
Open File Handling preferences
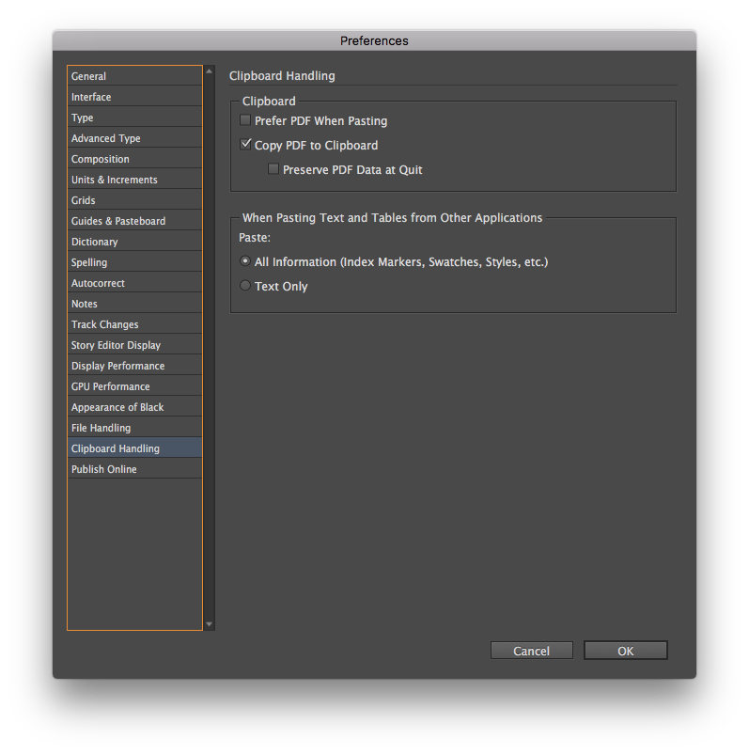point(134,428)
